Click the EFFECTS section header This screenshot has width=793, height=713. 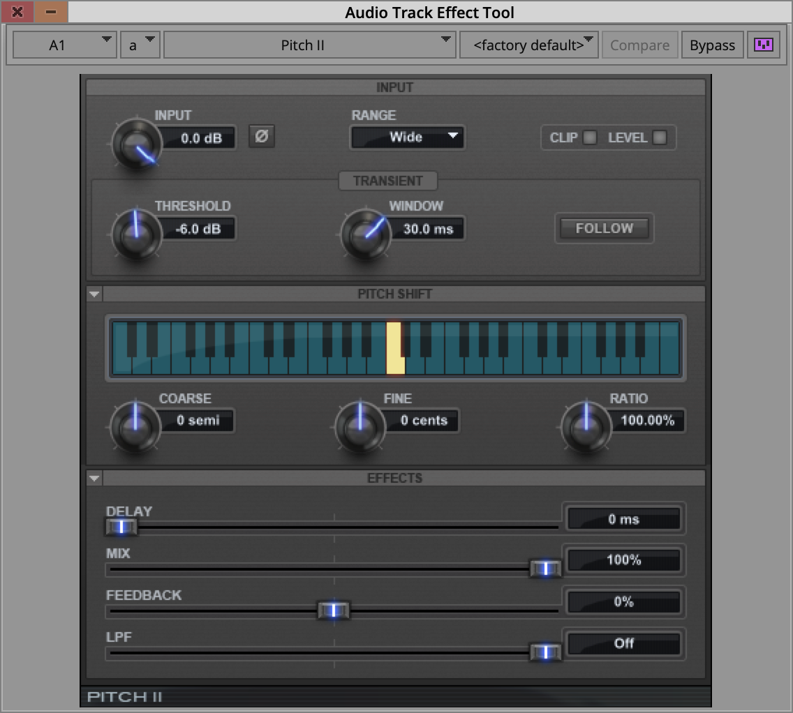pos(394,478)
